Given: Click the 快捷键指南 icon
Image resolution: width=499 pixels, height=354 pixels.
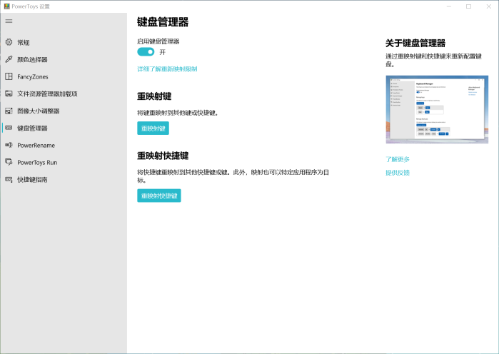Looking at the screenshot, I should (x=9, y=179).
